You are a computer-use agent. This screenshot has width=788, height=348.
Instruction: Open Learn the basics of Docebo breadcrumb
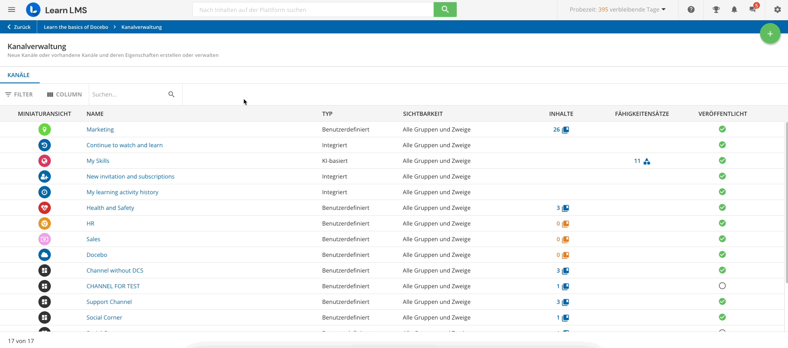(x=76, y=27)
